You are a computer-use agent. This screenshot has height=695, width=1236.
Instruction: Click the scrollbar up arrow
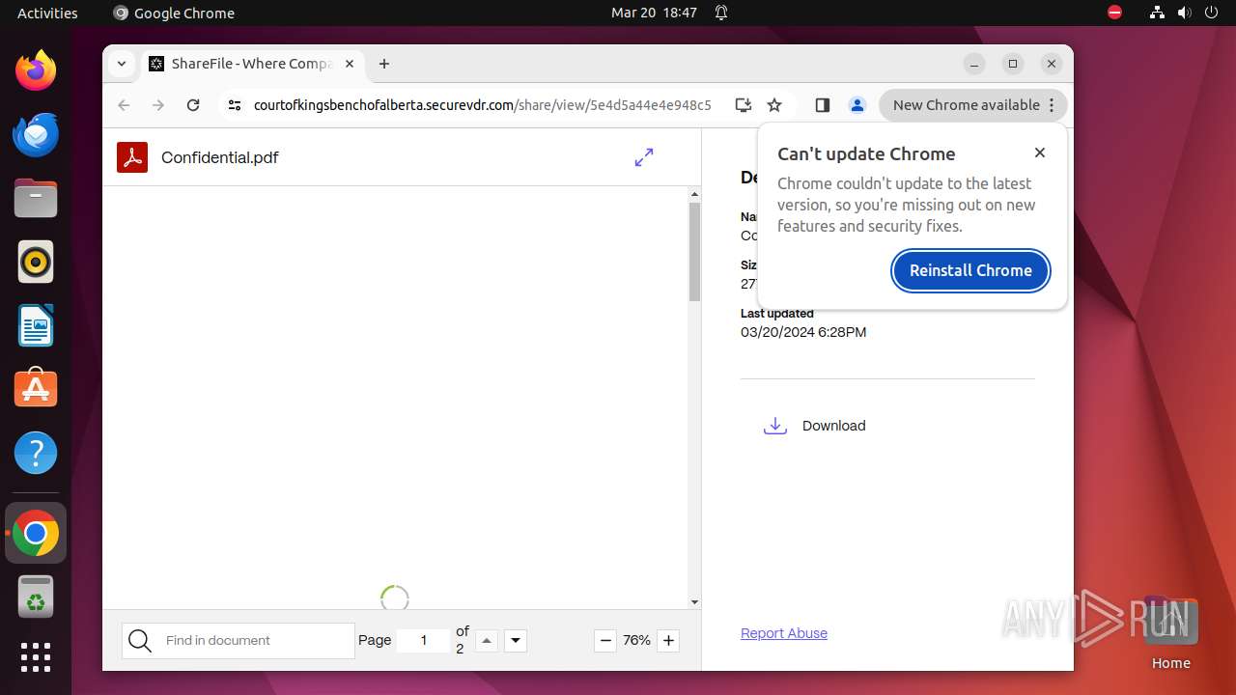pyautogui.click(x=694, y=195)
